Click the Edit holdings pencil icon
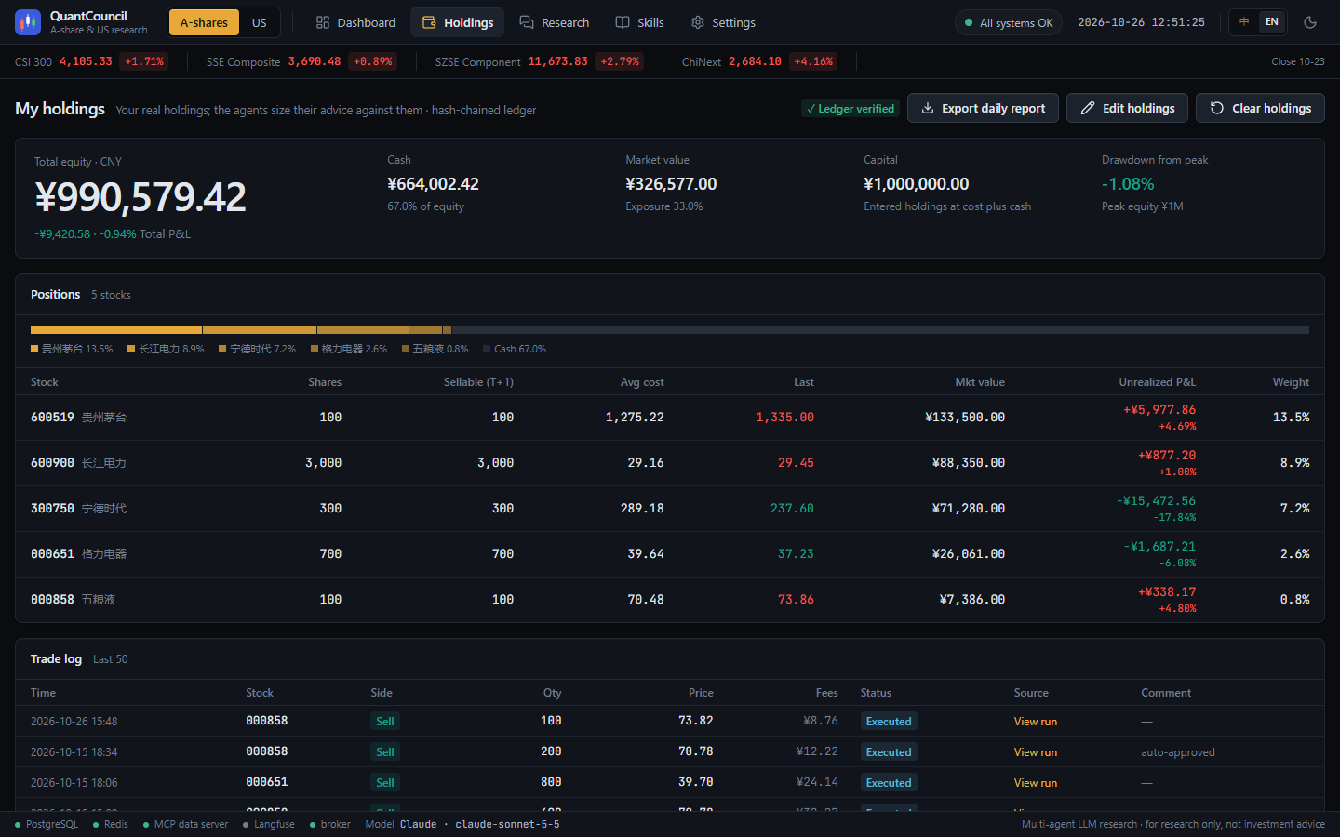This screenshot has width=1340, height=837. (1088, 108)
